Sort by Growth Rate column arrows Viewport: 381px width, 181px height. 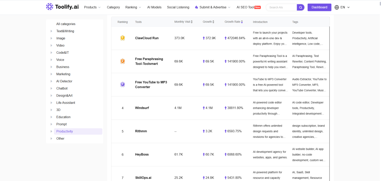(242, 22)
